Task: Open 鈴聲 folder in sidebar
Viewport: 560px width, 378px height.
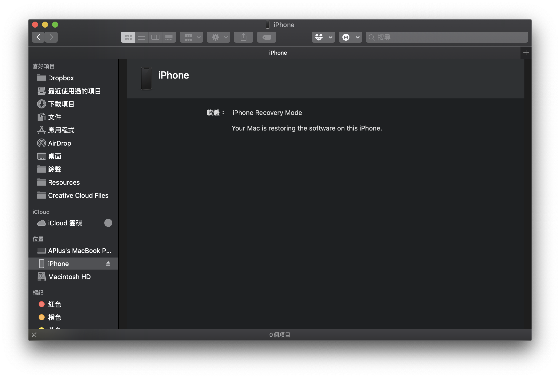Action: [73, 169]
